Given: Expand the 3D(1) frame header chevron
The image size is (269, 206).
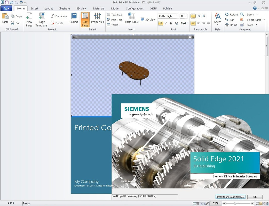Looking at the screenshot, I should coord(193,37).
